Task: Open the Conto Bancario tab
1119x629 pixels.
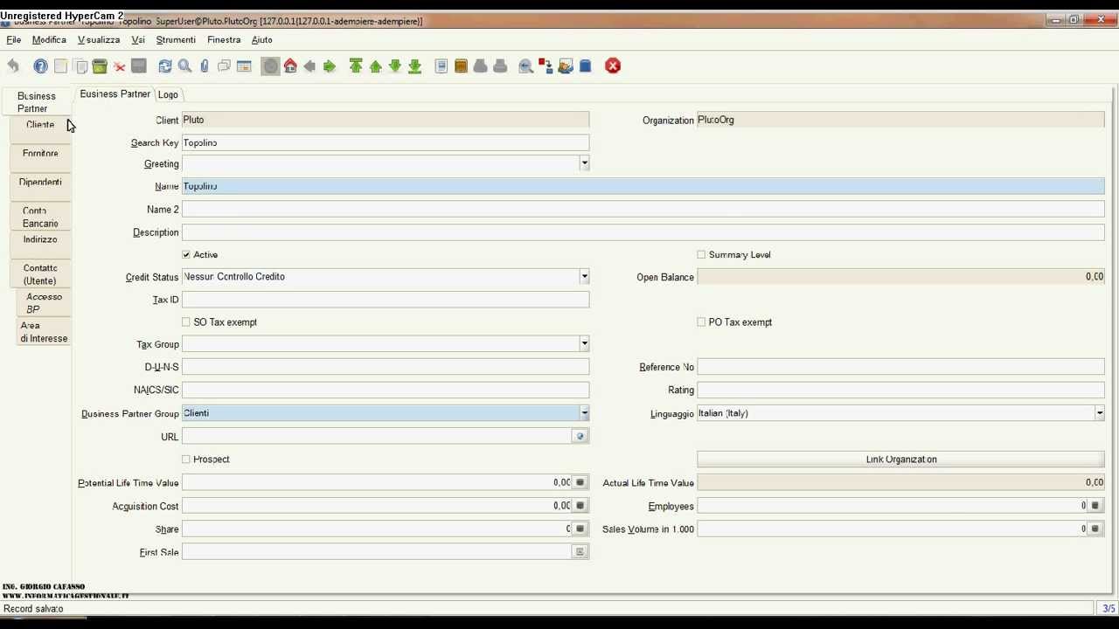Action: pos(40,217)
